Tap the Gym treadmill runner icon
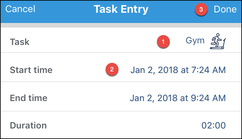 (x=218, y=41)
